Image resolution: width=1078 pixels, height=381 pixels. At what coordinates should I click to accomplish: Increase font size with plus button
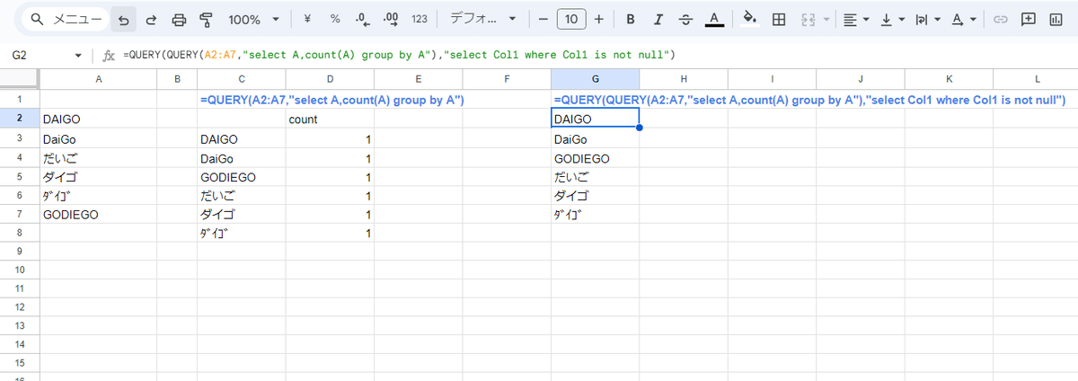pyautogui.click(x=599, y=19)
